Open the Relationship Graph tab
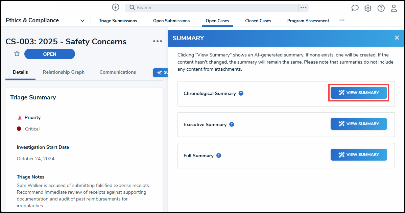 [x=64, y=72]
